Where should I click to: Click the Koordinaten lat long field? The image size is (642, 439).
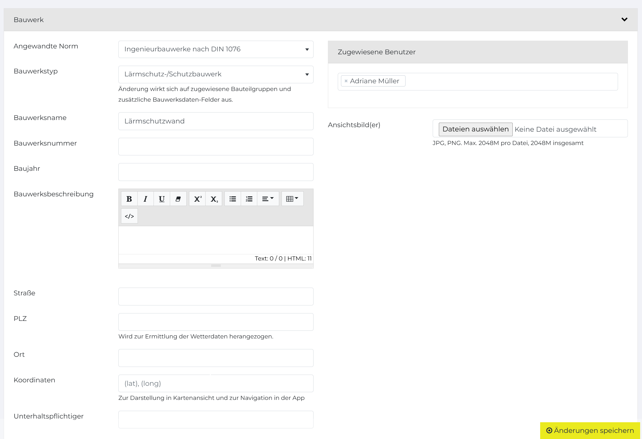[x=216, y=383]
